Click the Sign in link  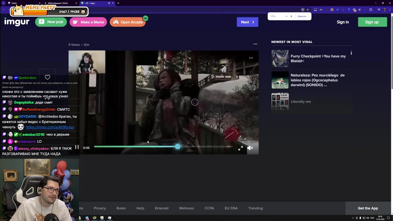tap(343, 22)
